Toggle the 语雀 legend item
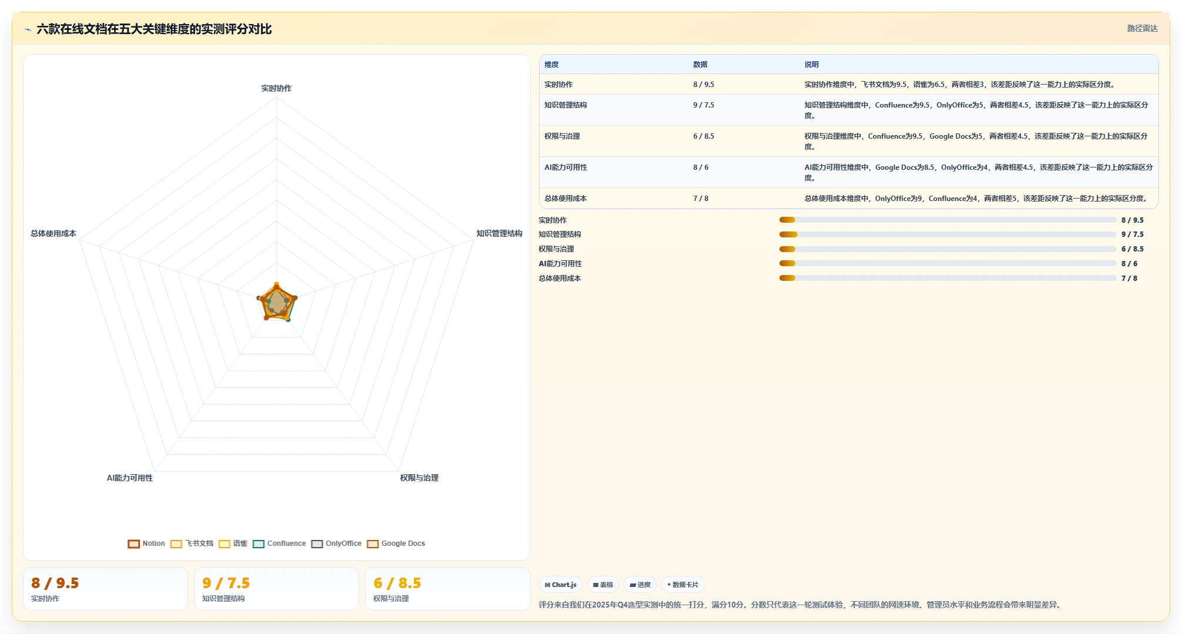The image size is (1182, 634). pyautogui.click(x=233, y=544)
